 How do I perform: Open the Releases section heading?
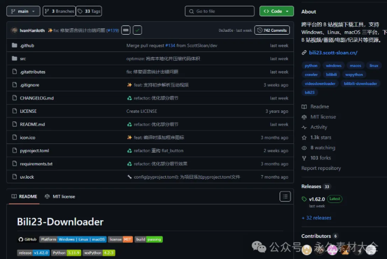point(311,186)
